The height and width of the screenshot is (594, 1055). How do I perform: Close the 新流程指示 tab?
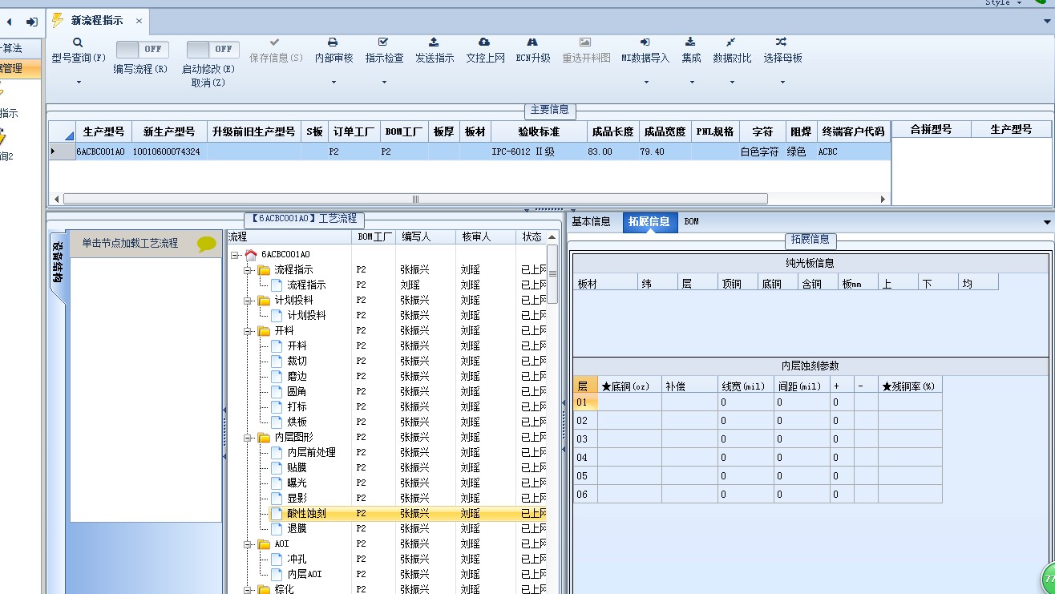click(138, 21)
